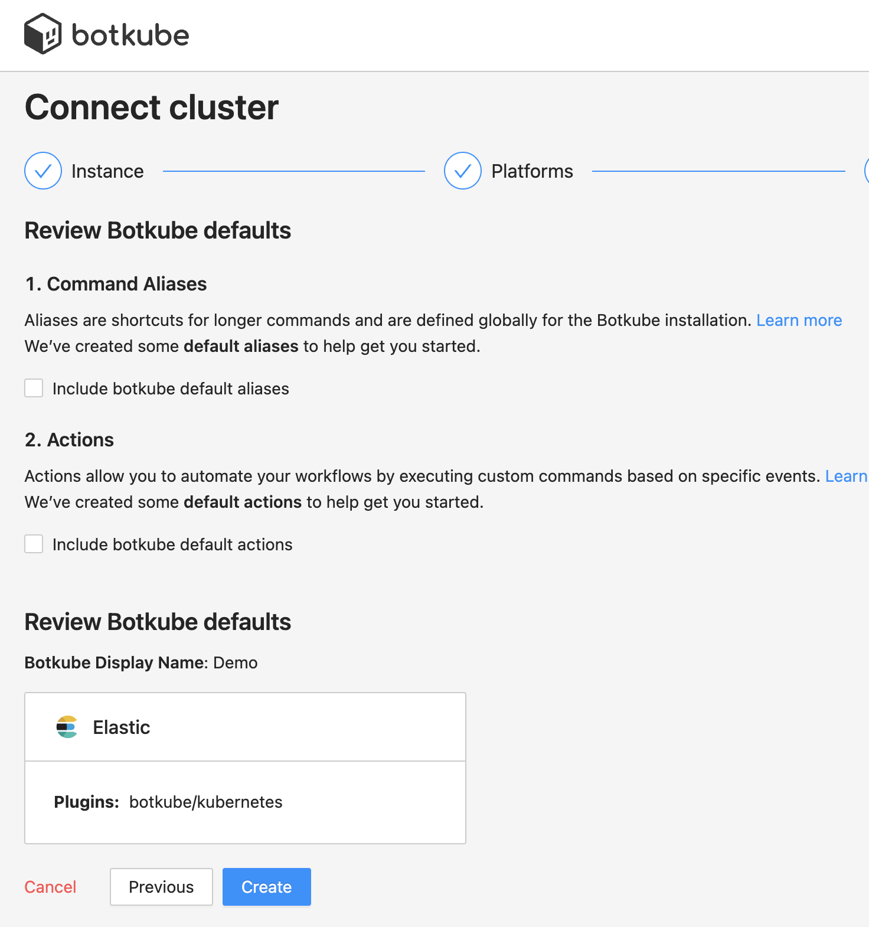
Task: Open Learn more link for Command Aliases
Action: [x=799, y=320]
